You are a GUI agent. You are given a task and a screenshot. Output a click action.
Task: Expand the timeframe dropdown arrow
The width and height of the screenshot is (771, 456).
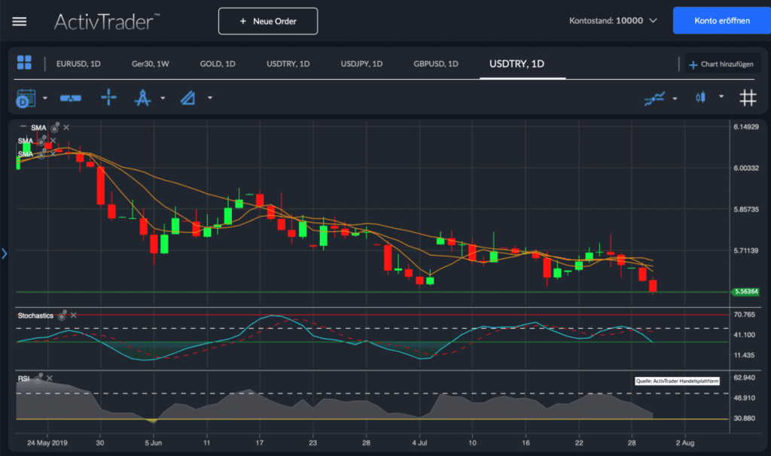pos(44,99)
